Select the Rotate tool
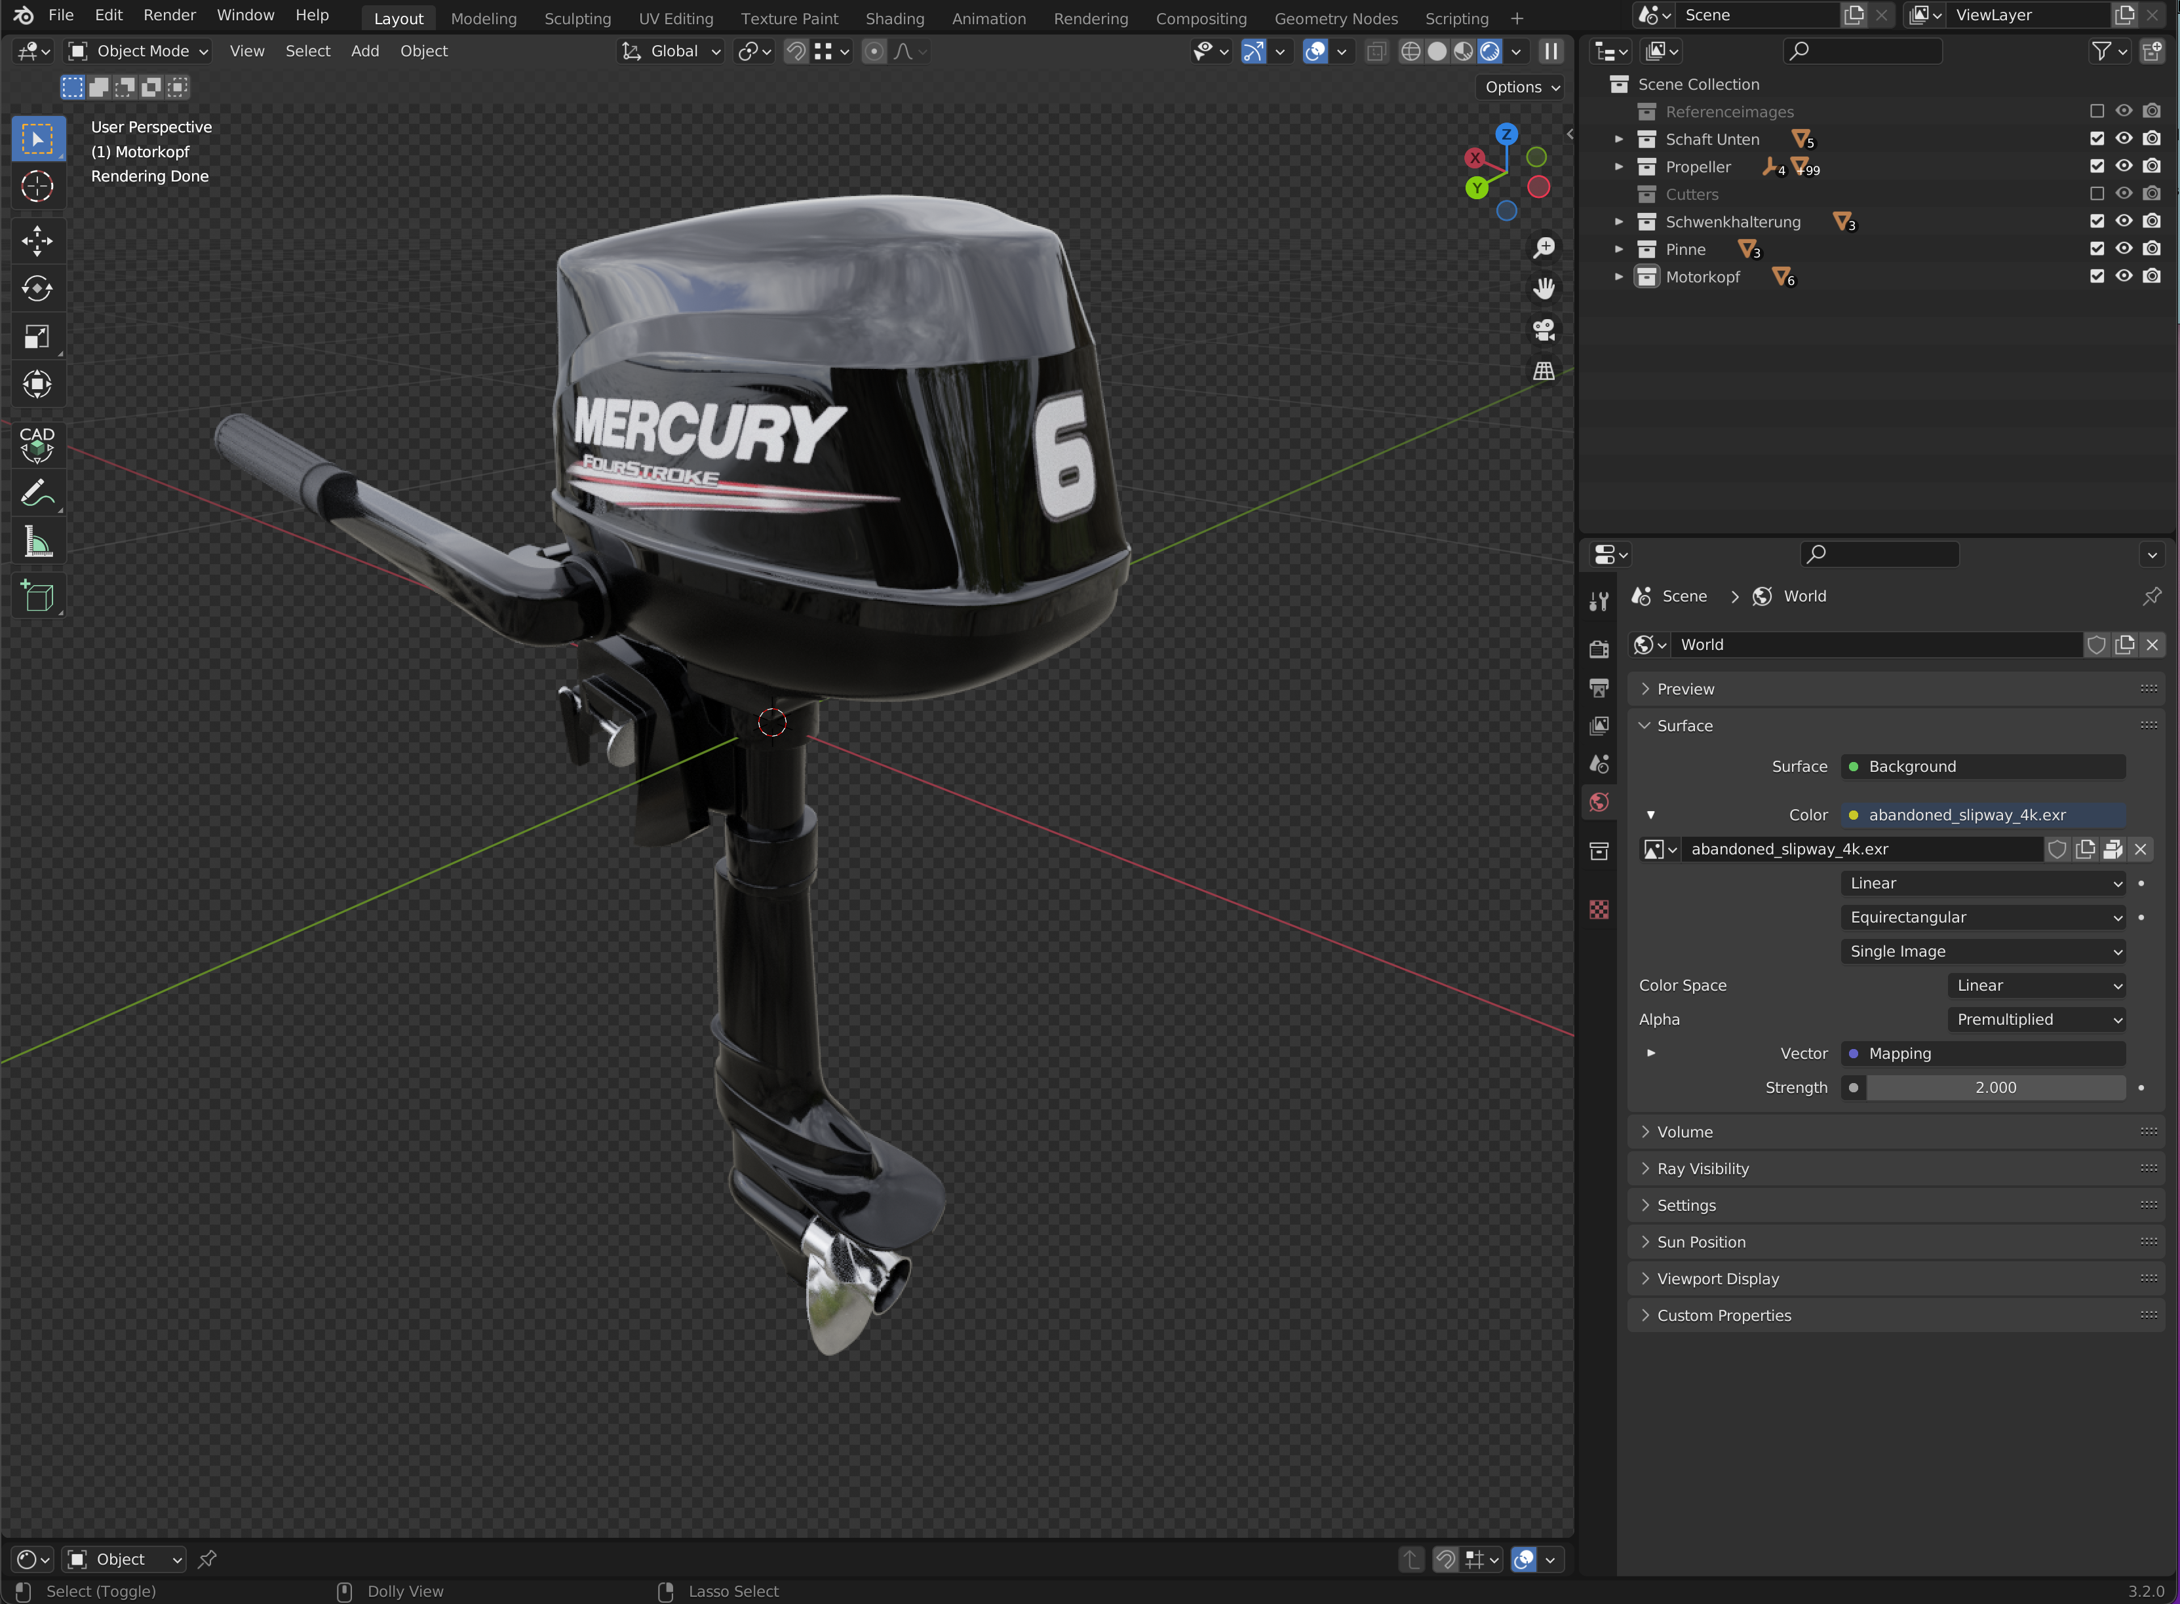 [x=37, y=288]
